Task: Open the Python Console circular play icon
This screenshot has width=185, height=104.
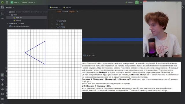Action: point(2,89)
